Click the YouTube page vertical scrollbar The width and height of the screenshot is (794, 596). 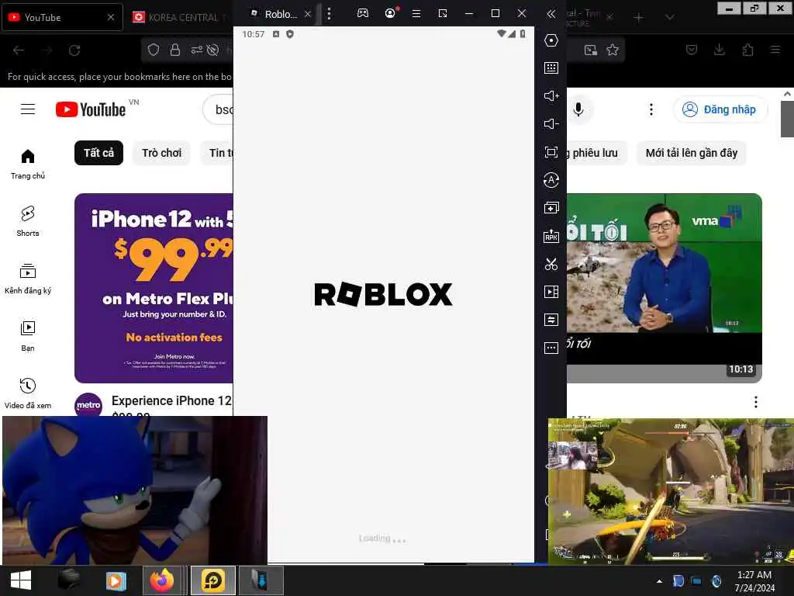(x=786, y=119)
